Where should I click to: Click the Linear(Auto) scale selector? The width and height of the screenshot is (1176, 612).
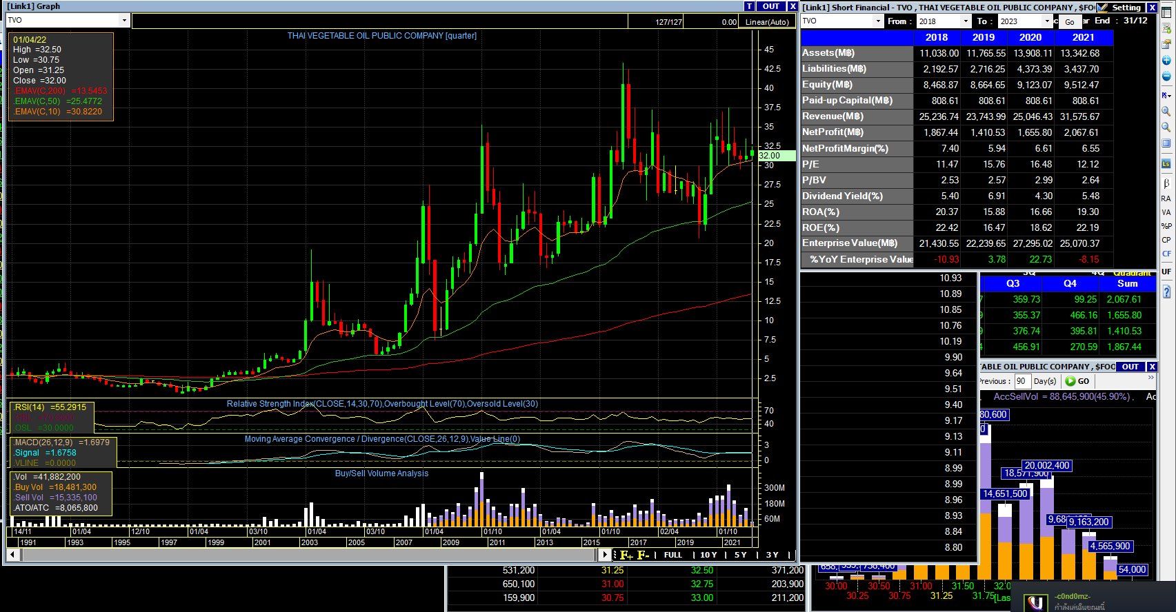tap(767, 22)
